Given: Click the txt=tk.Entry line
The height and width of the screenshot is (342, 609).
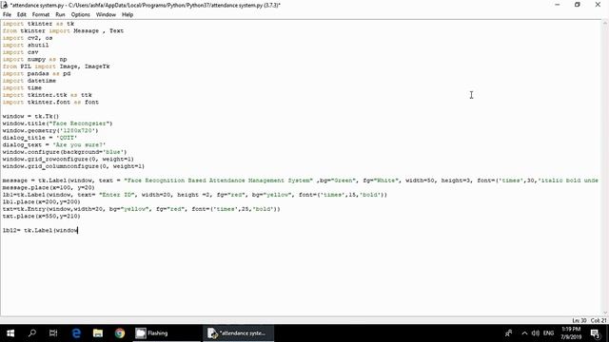Looking at the screenshot, I should pyautogui.click(x=142, y=209).
